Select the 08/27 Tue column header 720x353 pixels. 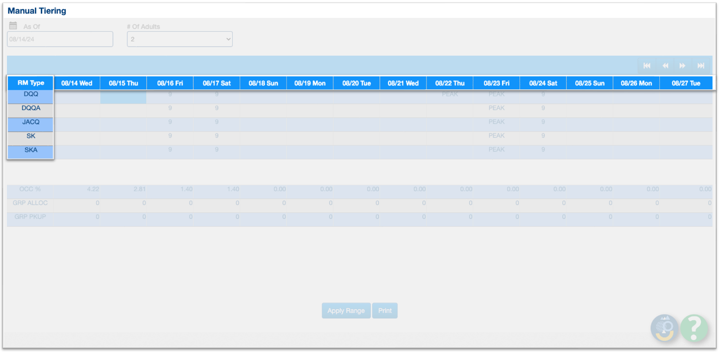click(686, 83)
